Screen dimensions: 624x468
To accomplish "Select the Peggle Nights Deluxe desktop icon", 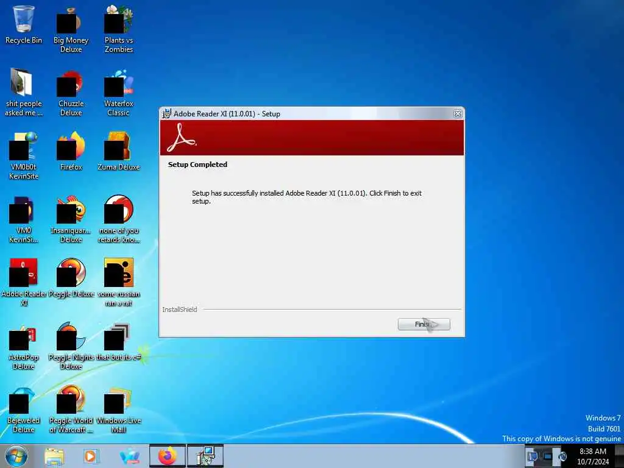I will coord(71,346).
